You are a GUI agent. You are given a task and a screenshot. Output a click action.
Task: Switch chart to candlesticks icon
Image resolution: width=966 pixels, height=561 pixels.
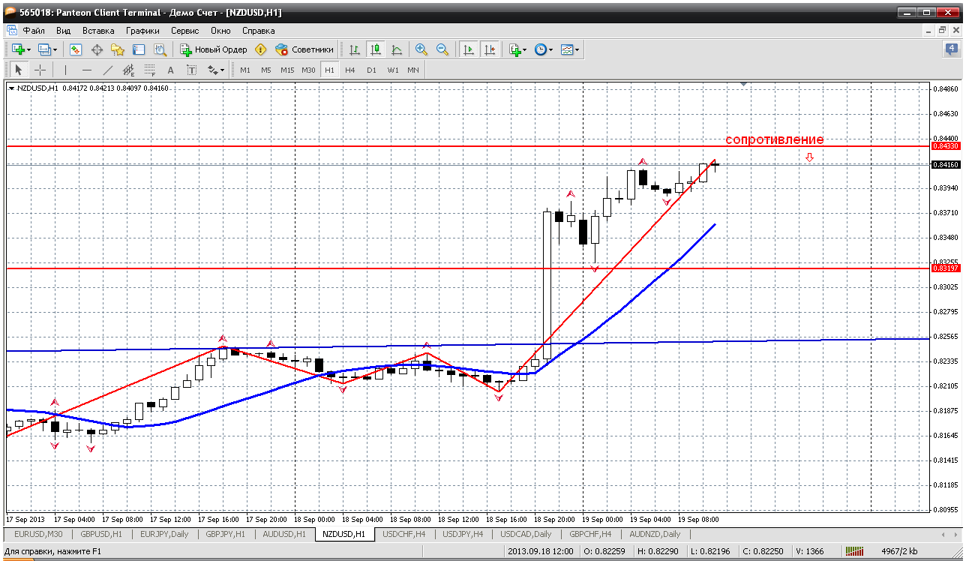376,49
